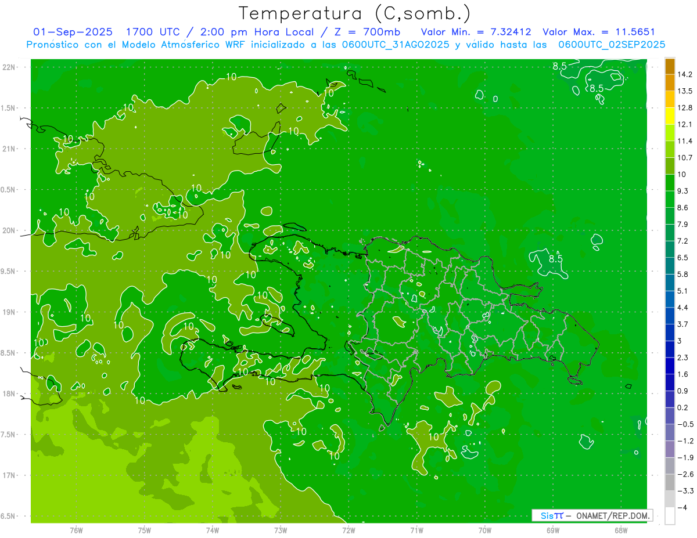The width and height of the screenshot is (697, 538).
Task: Click the '14.2' colorbar value
Action: click(685, 74)
